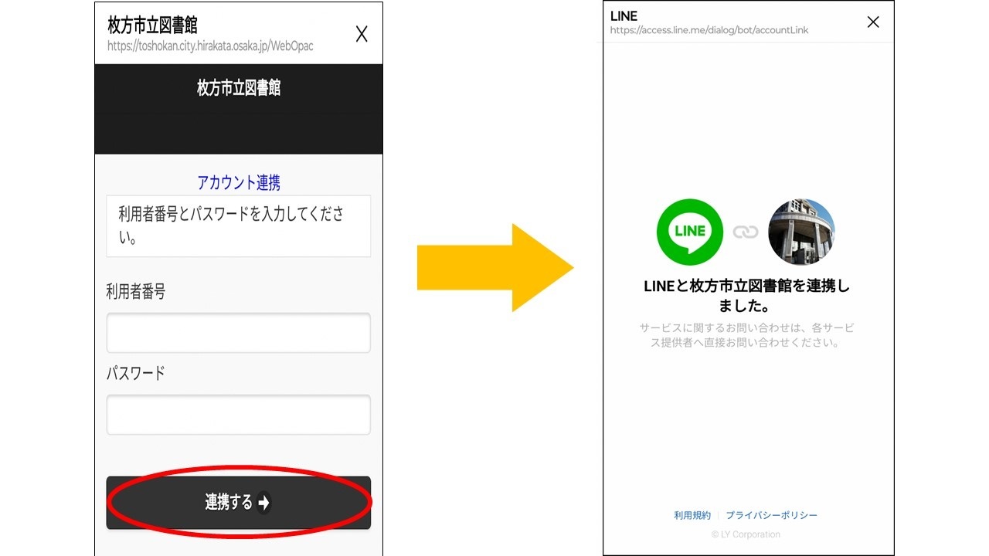The height and width of the screenshot is (556, 989).
Task: Click the toshokan.city.hirakata.osaka.jp URL text
Action: (x=211, y=46)
